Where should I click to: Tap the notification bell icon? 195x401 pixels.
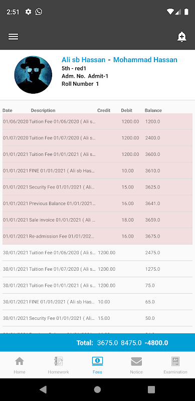pyautogui.click(x=181, y=37)
